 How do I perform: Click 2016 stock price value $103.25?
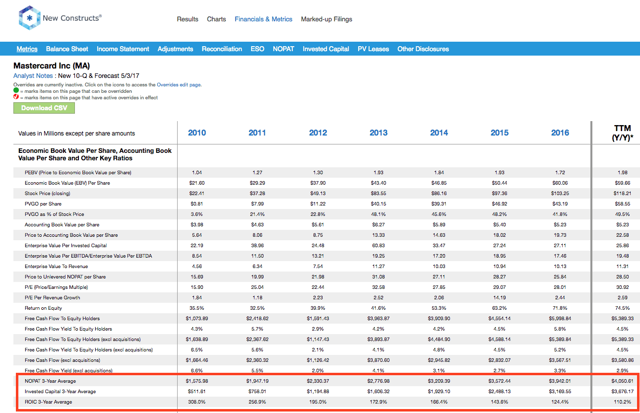tap(560, 194)
